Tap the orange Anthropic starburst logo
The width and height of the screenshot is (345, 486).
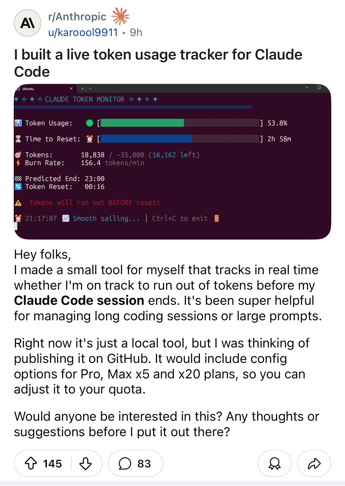tap(120, 16)
